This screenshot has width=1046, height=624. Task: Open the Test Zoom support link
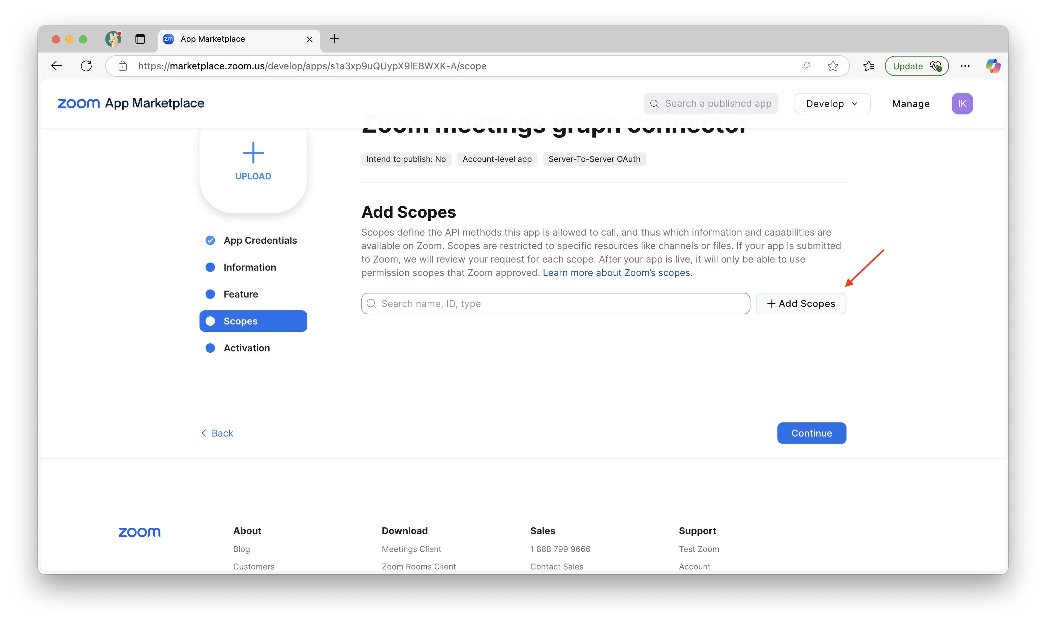coord(699,549)
